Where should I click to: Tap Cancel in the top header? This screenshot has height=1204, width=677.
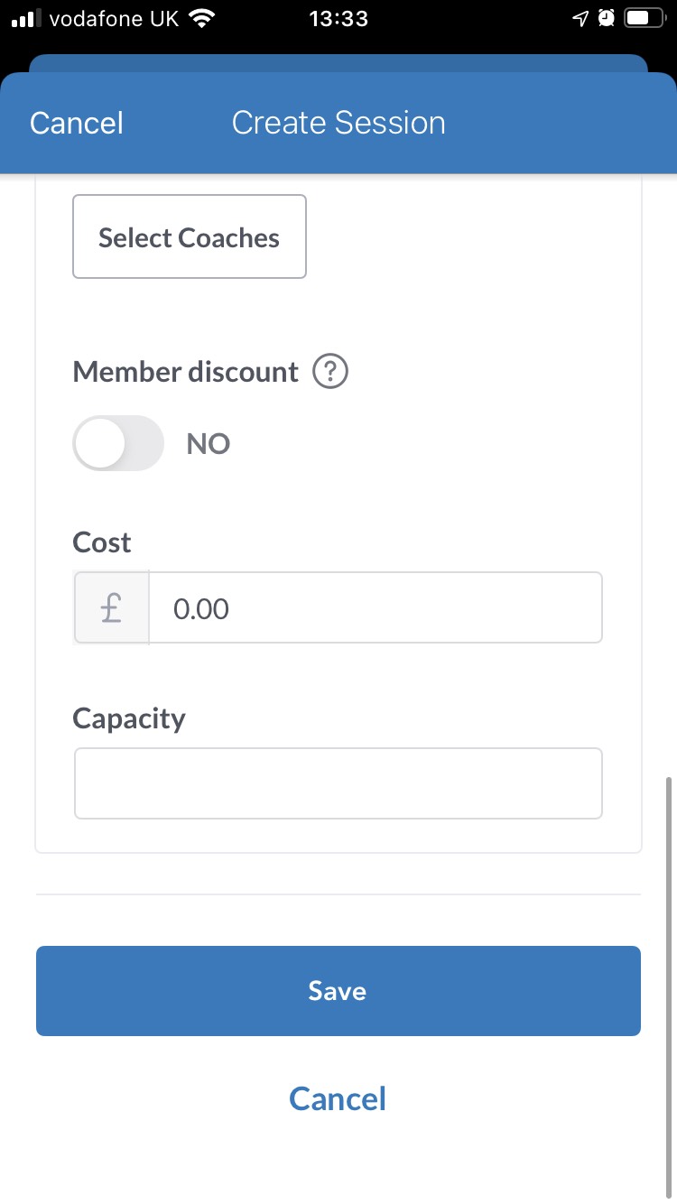pos(77,123)
